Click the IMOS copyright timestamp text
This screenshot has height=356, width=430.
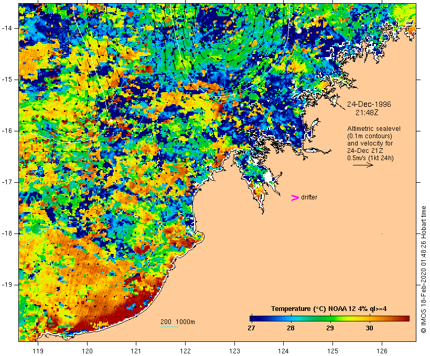pyautogui.click(x=423, y=270)
